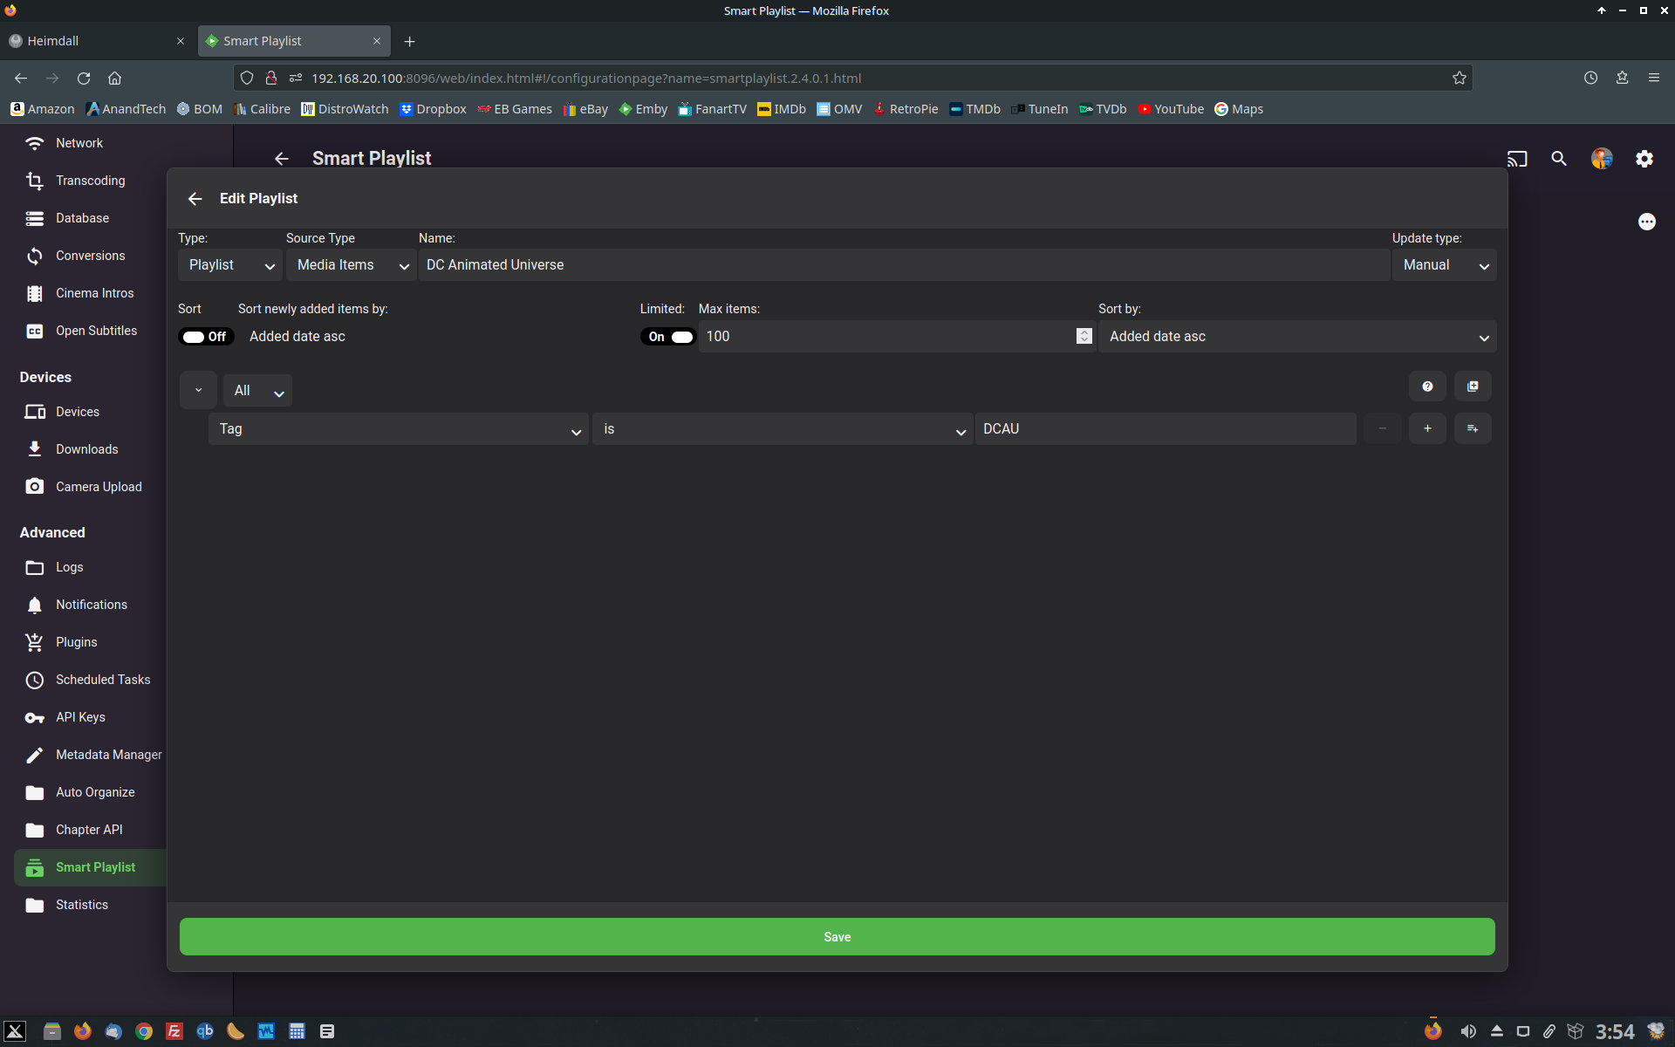Bookmark this page with the star icon
Screen dimensions: 1675x1047
click(1460, 78)
